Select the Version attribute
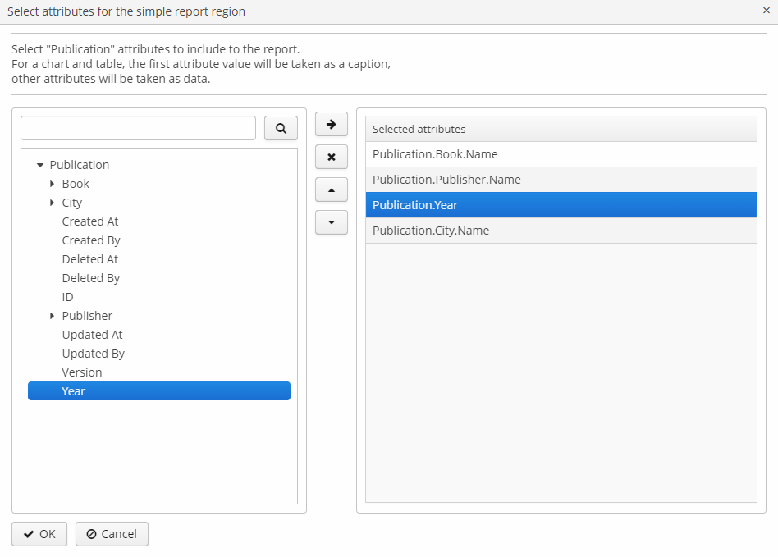This screenshot has width=778, height=557. click(x=82, y=372)
